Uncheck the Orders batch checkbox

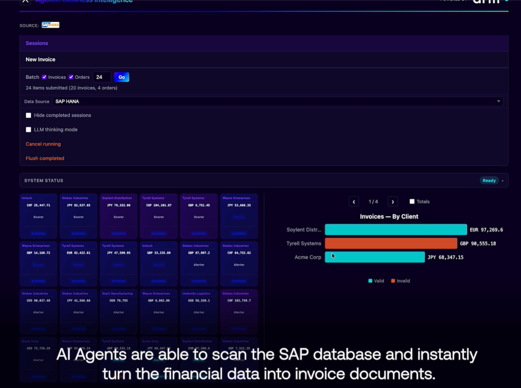click(71, 77)
